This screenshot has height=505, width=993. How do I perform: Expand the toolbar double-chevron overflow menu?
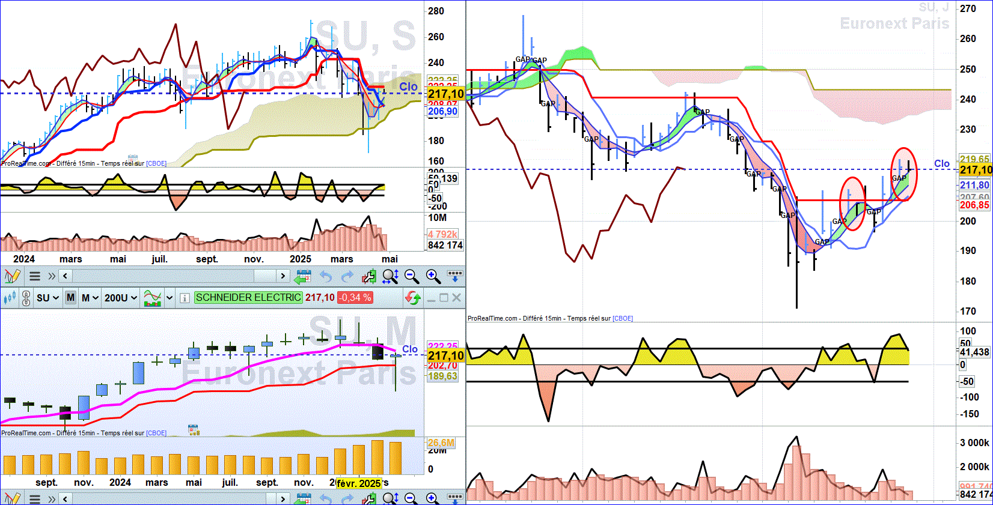[x=52, y=276]
